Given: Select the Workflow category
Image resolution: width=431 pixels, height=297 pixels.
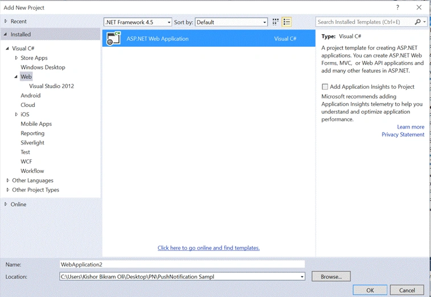Looking at the screenshot, I should 32,171.
